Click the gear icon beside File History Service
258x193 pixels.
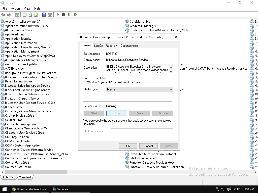[127, 158]
